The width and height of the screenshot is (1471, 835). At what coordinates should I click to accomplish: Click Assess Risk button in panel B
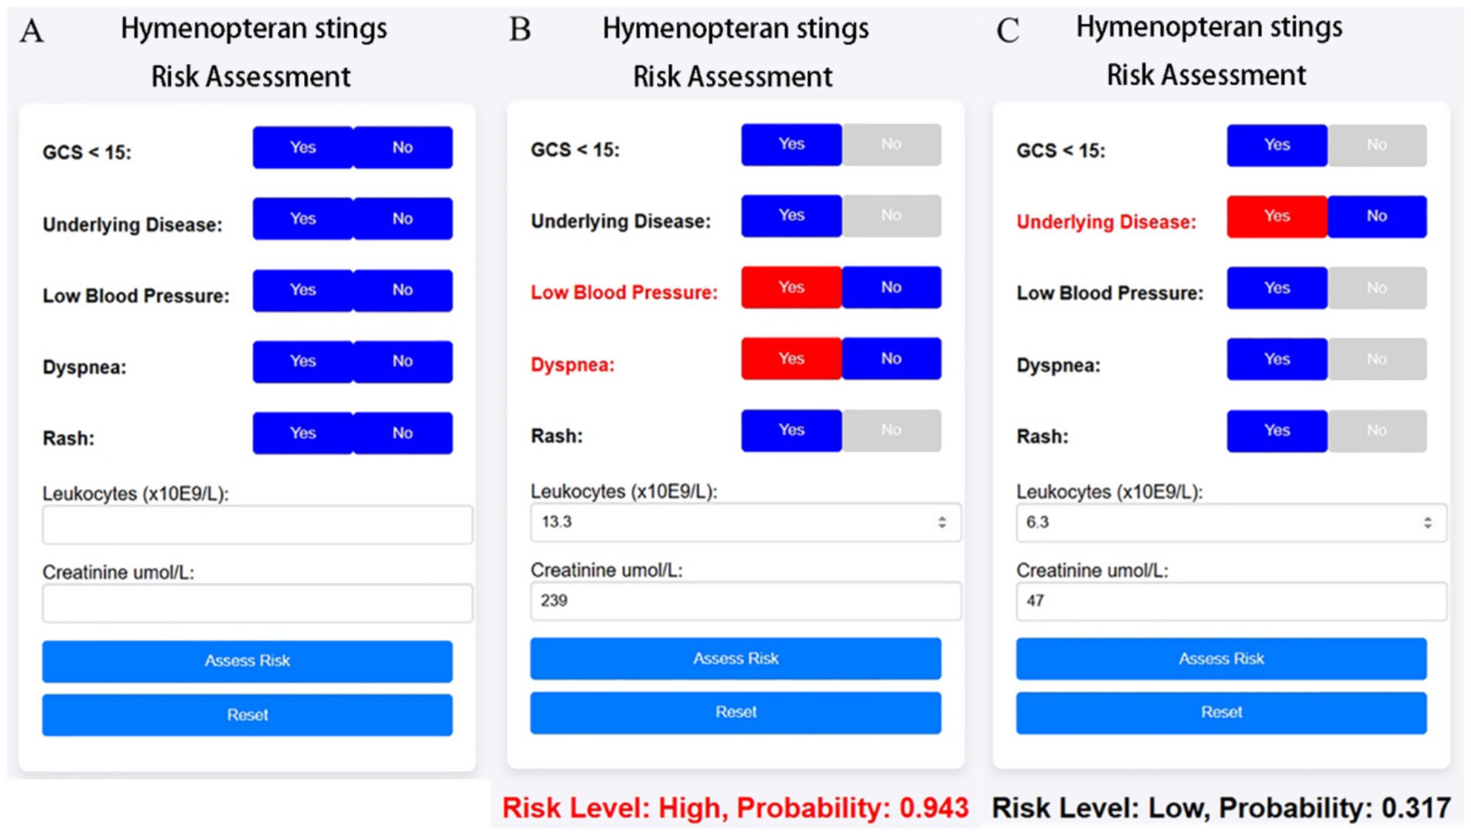click(x=735, y=659)
